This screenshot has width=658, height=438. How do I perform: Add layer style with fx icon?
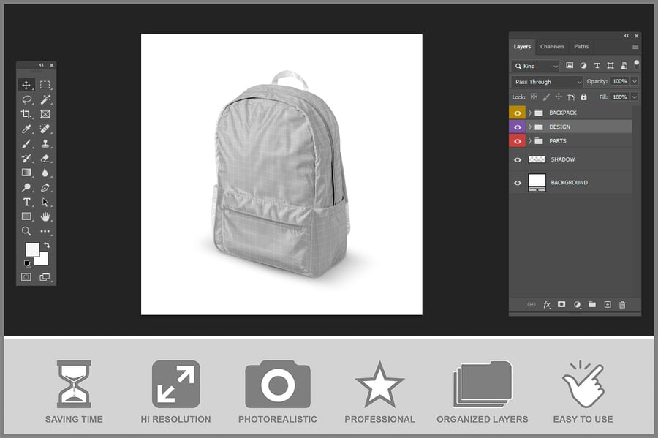(546, 305)
